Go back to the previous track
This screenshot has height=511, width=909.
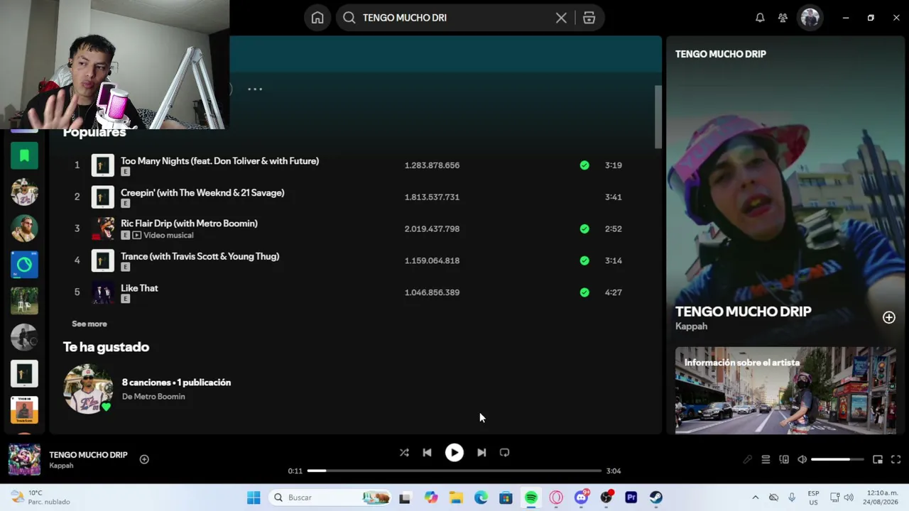tap(427, 453)
